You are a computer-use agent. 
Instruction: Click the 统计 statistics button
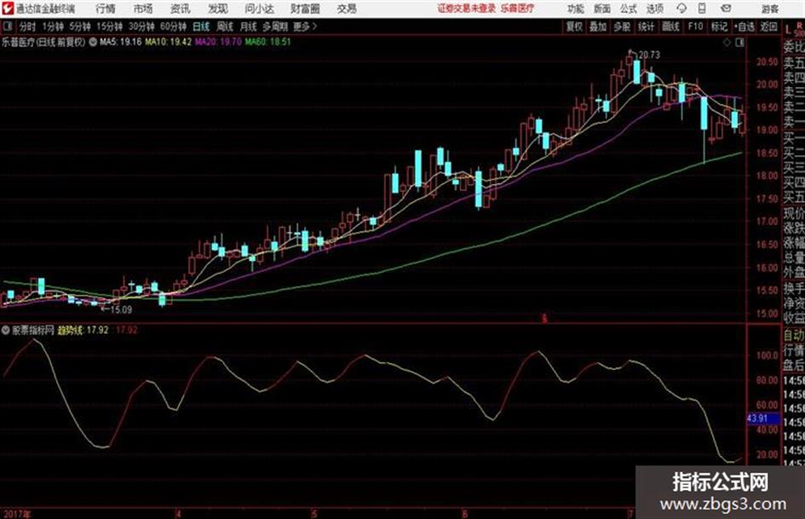pos(646,26)
